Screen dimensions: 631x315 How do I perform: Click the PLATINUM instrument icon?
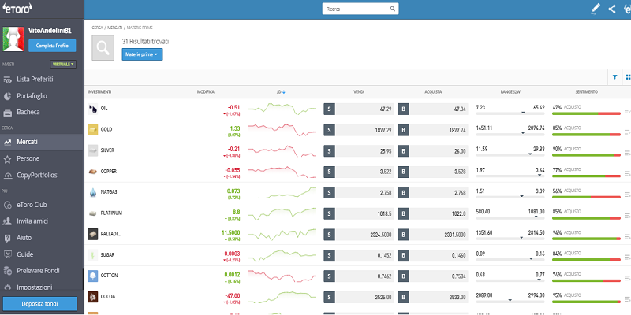(x=93, y=213)
